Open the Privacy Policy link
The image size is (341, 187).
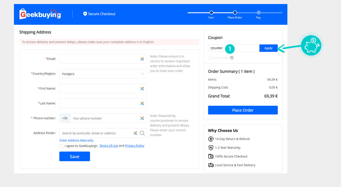point(135,146)
